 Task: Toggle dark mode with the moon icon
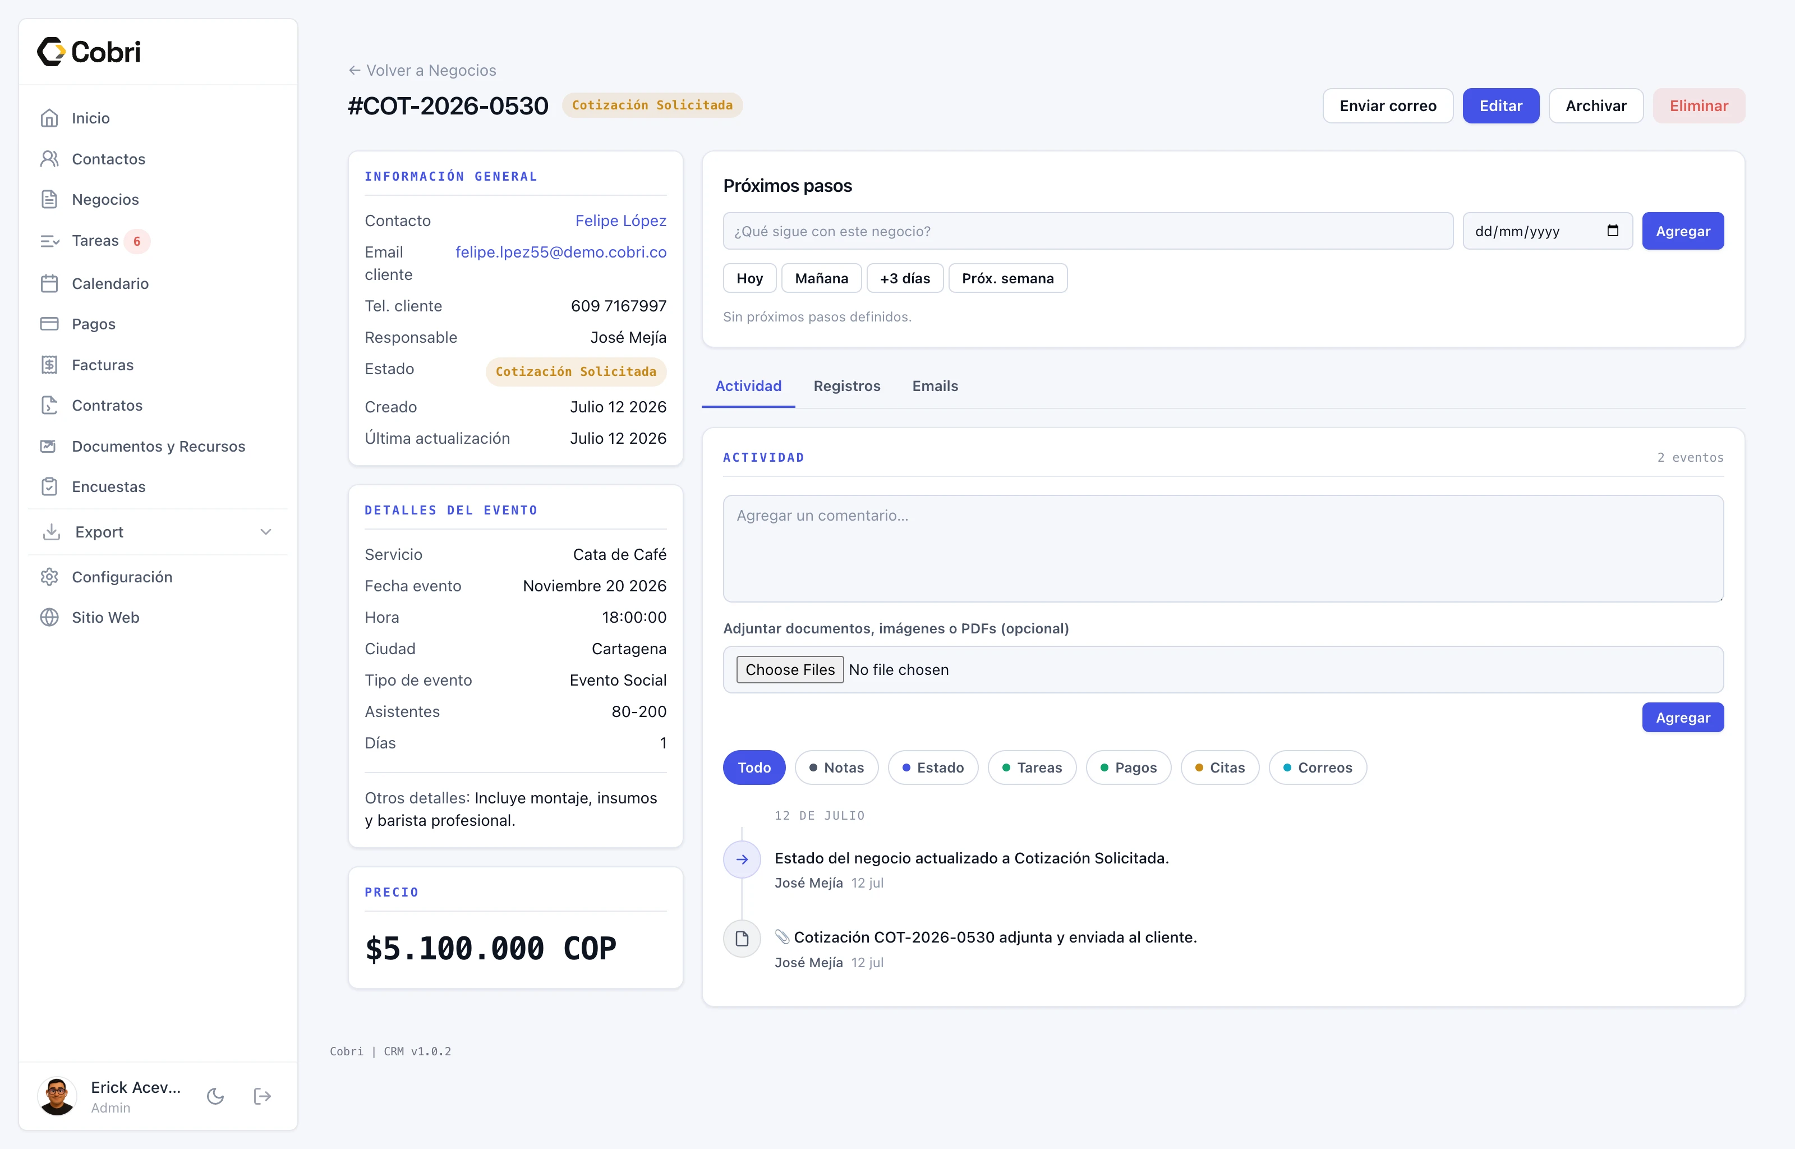click(215, 1096)
